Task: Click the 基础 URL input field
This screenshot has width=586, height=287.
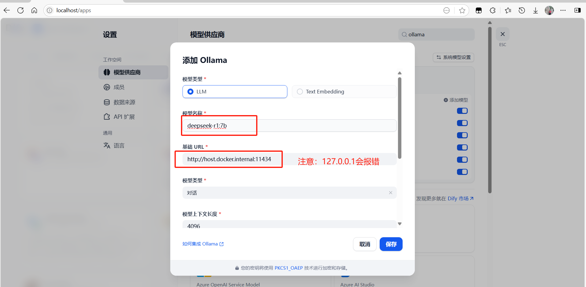Action: pos(289,159)
